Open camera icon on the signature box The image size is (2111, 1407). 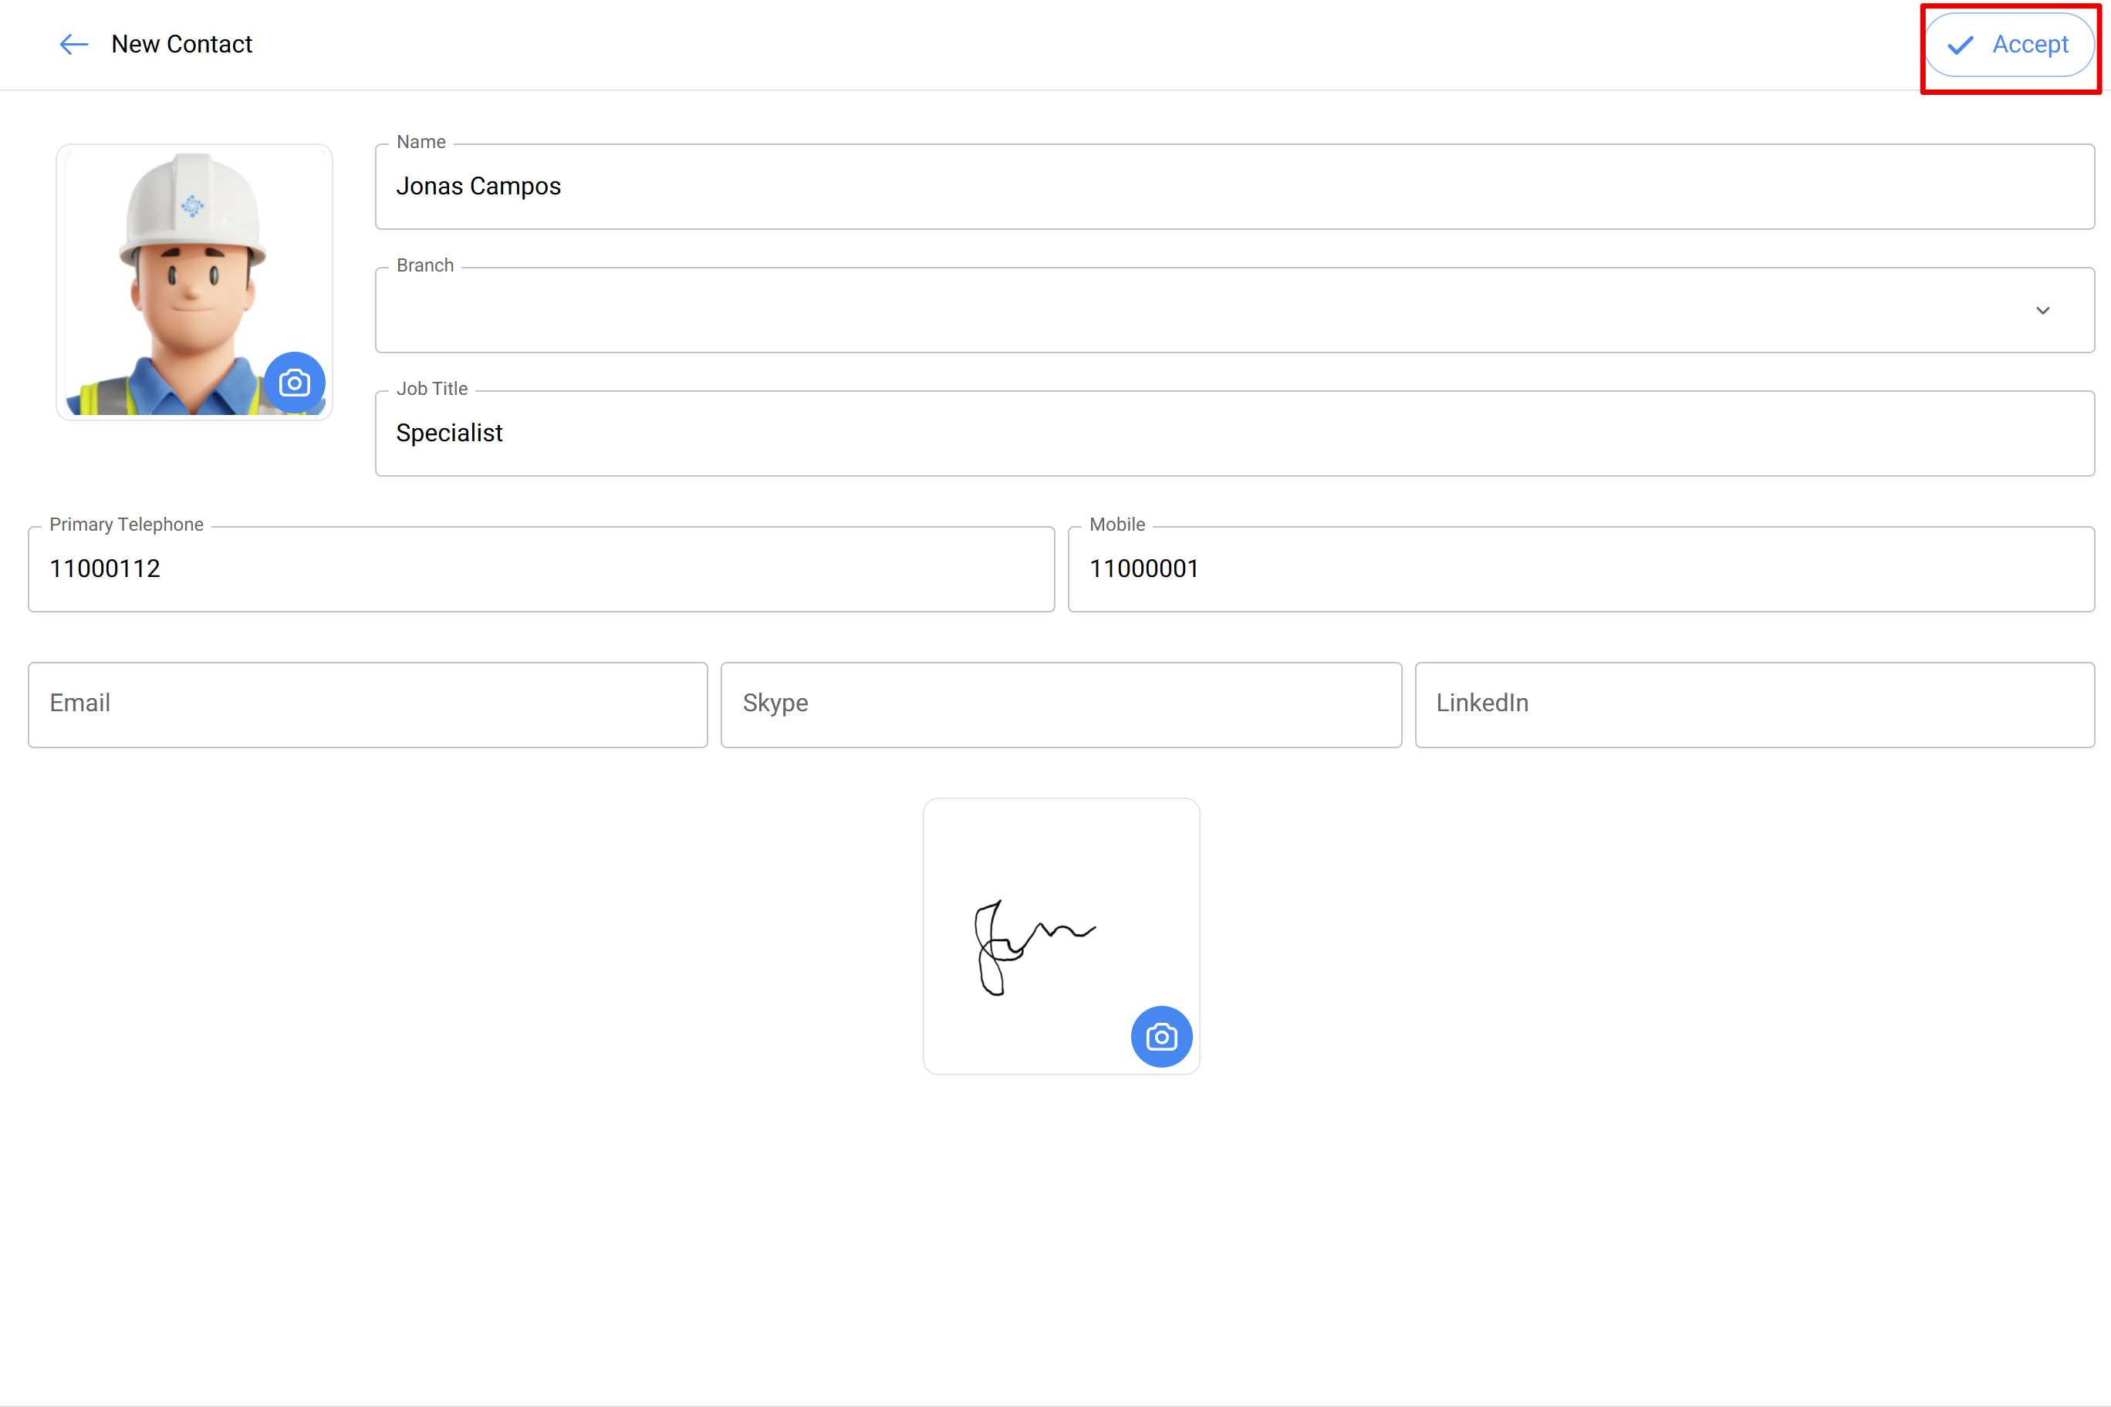click(1161, 1037)
